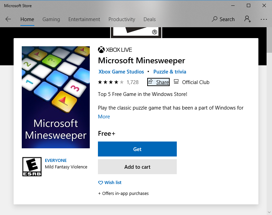Click the Microsoft Minesweeper cover image

56,97
